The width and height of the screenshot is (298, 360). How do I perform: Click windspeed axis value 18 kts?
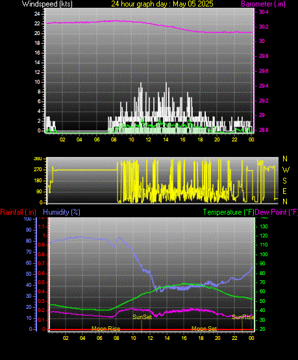[x=37, y=43]
